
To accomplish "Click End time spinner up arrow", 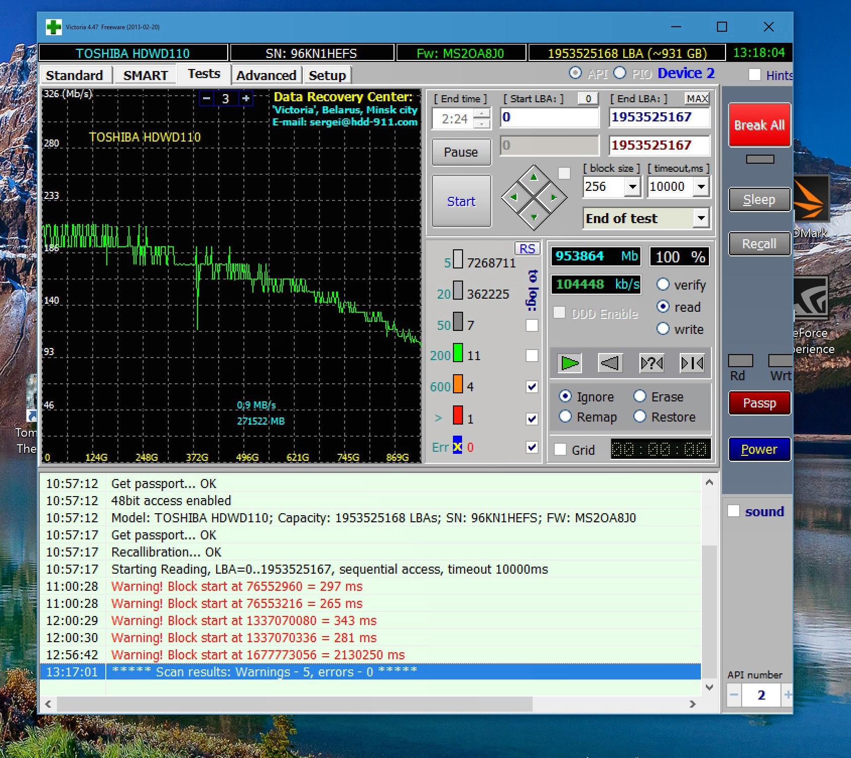I will [x=482, y=114].
